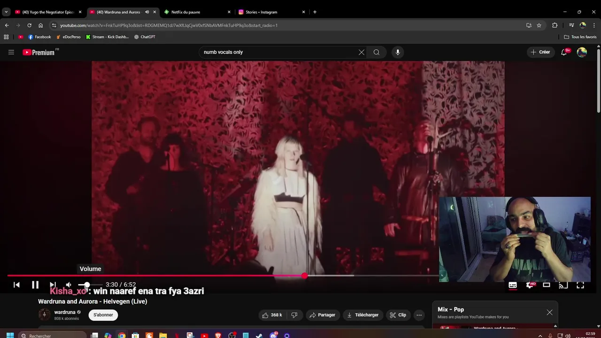Start voice search with microphone
Viewport: 601px width, 338px height.
coord(398,52)
